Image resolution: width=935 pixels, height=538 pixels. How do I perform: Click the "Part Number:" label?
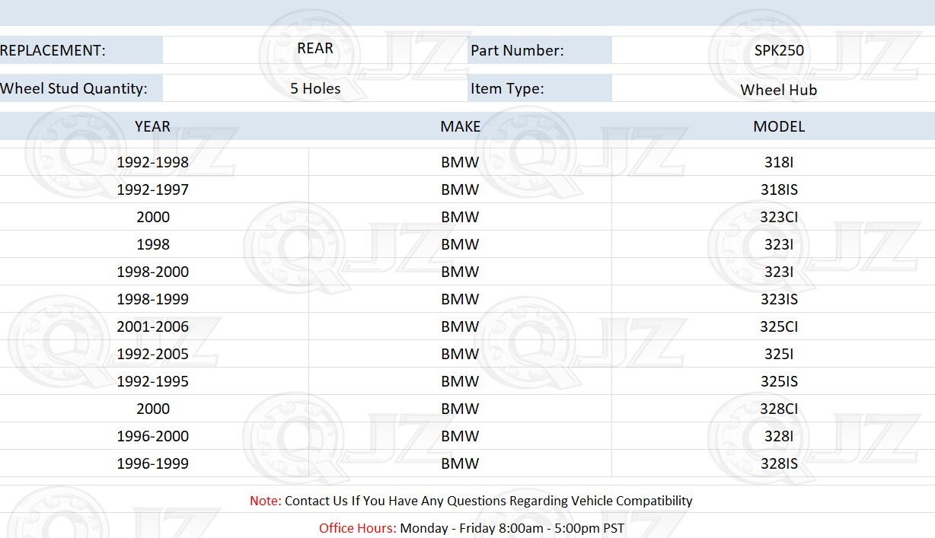(517, 51)
